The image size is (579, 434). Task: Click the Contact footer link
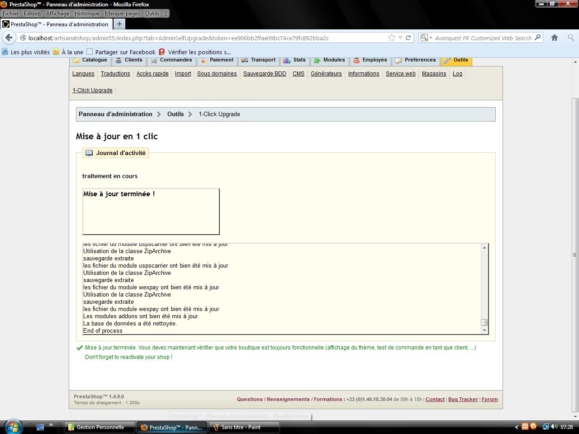435,399
